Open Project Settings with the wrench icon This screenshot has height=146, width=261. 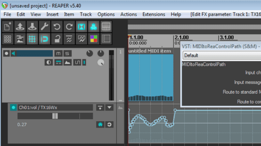[x=45, y=27]
